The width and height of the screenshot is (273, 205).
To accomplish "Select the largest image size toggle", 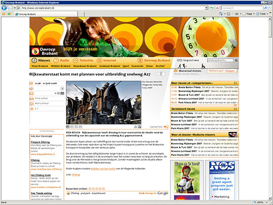I will (x=62, y=93).
